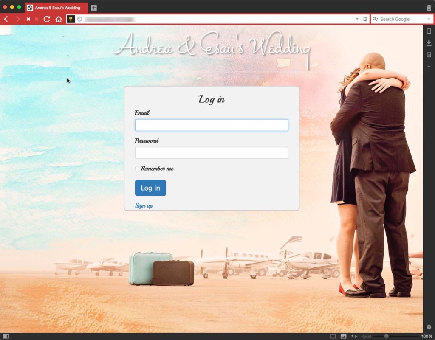Open the Downloads panel in the sidebar
The height and width of the screenshot is (340, 435).
point(429,43)
